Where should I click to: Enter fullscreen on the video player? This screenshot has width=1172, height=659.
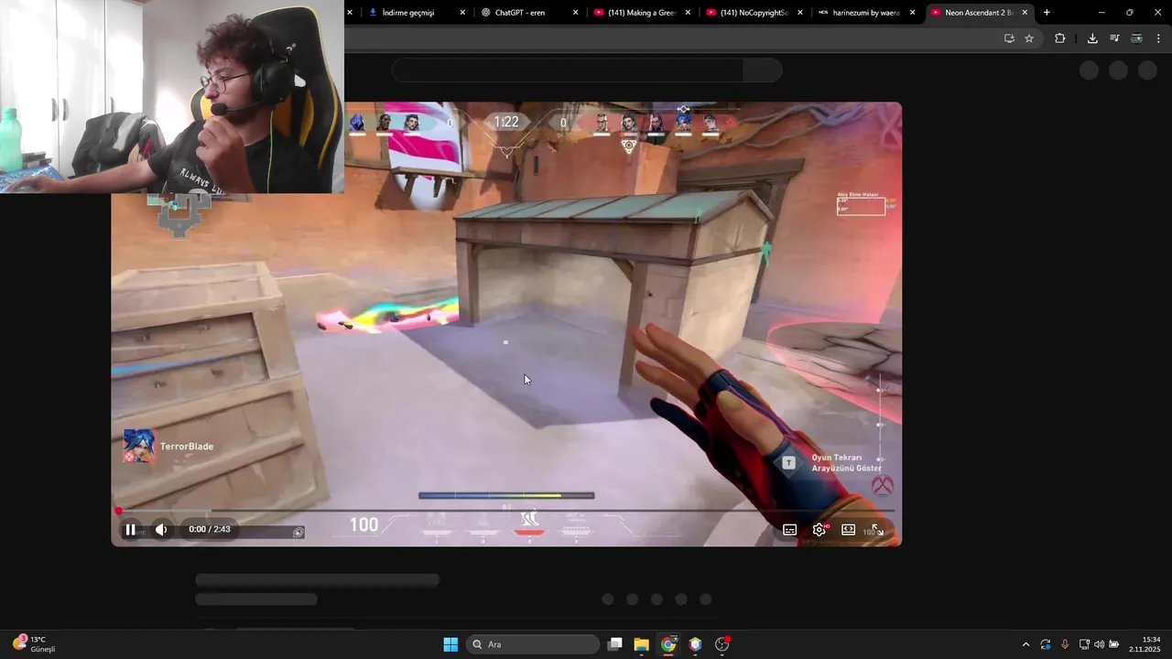point(877,530)
